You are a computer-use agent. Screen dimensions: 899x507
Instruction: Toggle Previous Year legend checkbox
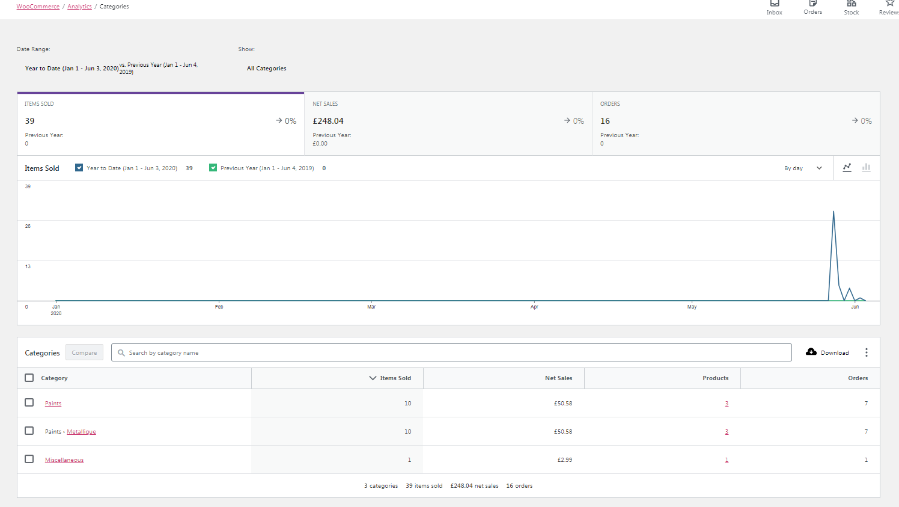213,168
